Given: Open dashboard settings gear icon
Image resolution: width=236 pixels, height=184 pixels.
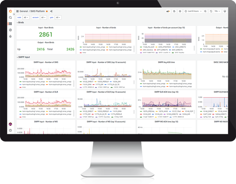Looking at the screenshot, I should (180, 11).
